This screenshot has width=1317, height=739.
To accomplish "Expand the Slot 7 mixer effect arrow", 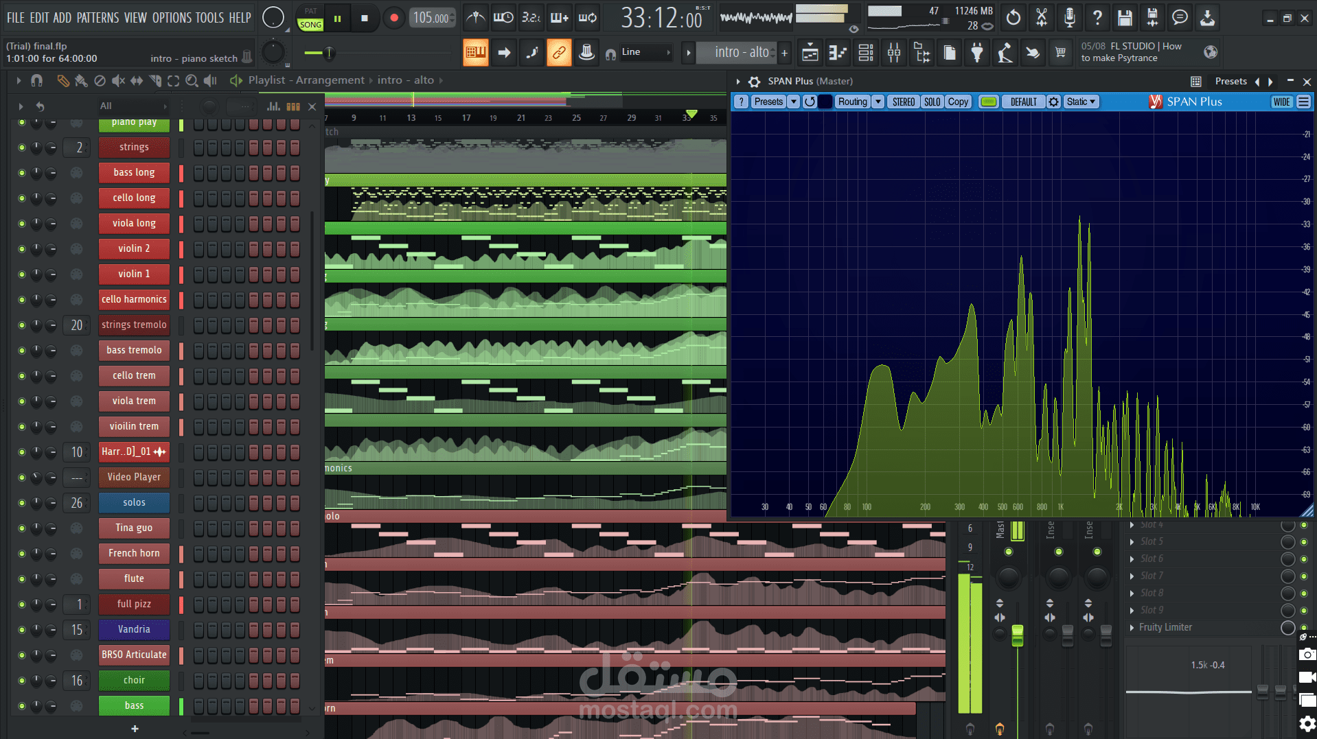I will point(1132,576).
